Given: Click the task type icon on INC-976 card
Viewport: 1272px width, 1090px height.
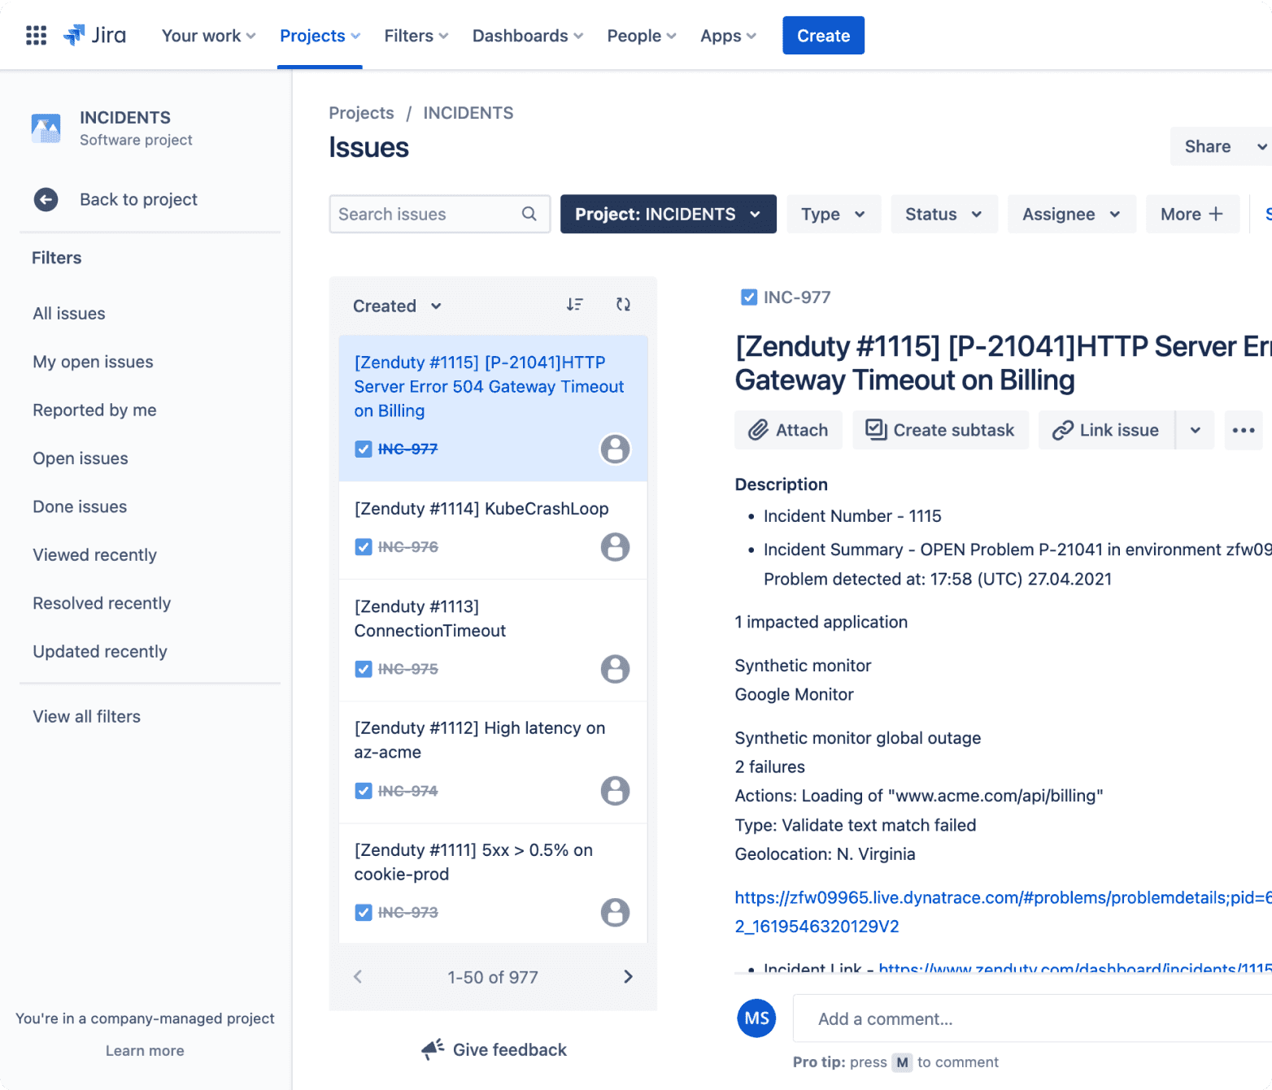Looking at the screenshot, I should (x=364, y=547).
